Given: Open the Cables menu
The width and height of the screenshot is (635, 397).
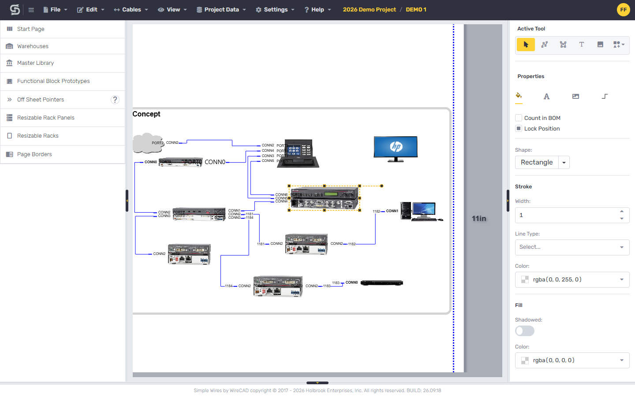Looking at the screenshot, I should [x=131, y=10].
